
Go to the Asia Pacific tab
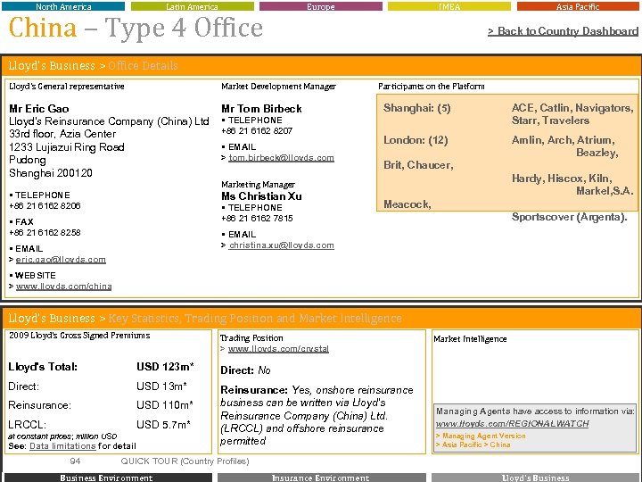click(578, 6)
